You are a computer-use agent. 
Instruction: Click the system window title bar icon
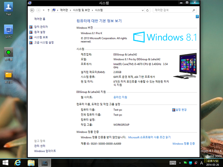[x=30, y=3]
